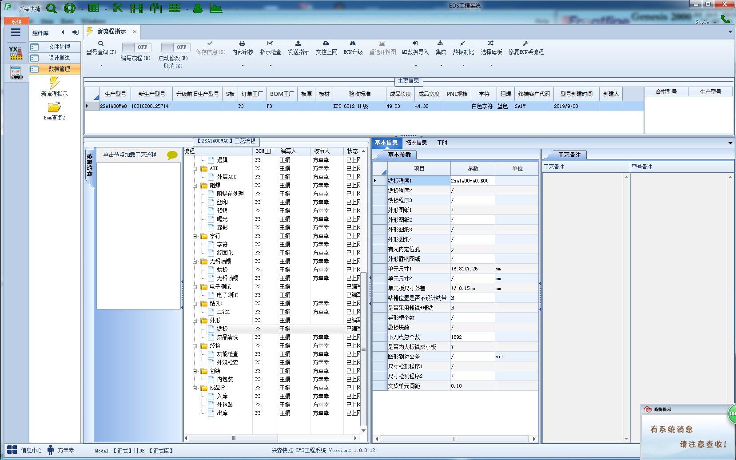Viewport: 736px width, 460px height.
Task: Click the green film strip icon
Action: (137, 8)
